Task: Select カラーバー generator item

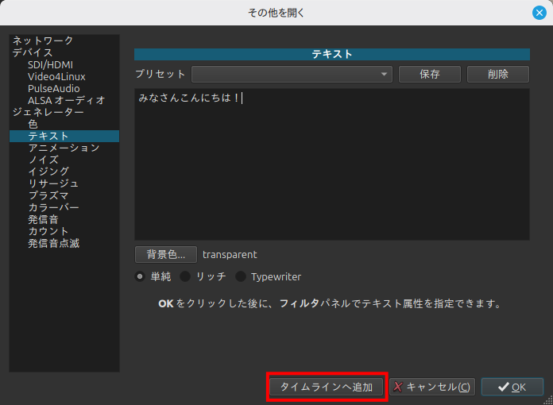Action: pos(53,207)
